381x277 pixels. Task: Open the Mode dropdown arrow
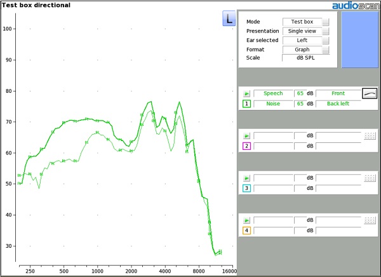coord(326,22)
